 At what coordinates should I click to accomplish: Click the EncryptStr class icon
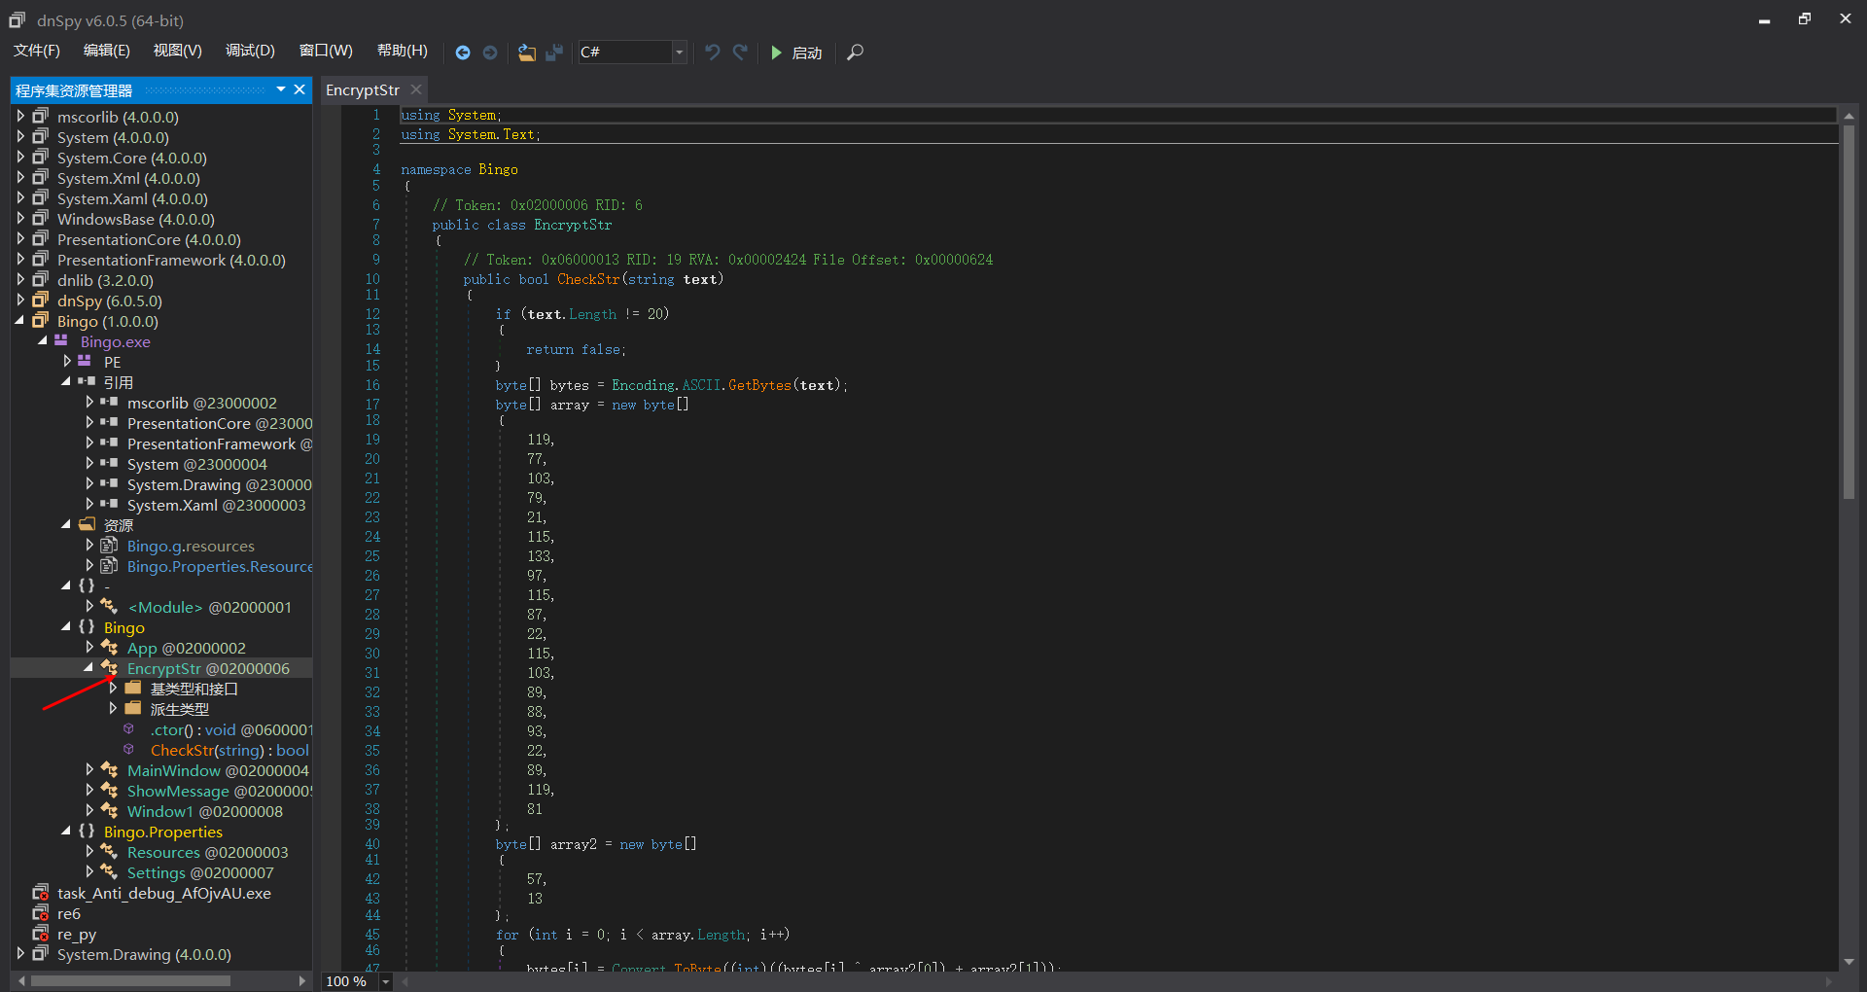coord(109,667)
